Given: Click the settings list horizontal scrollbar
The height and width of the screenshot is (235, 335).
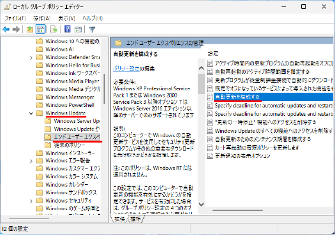Looking at the screenshot, I should coord(237,210).
